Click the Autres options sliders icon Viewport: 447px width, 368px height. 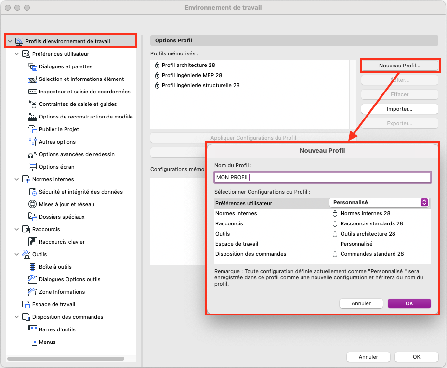pos(32,142)
